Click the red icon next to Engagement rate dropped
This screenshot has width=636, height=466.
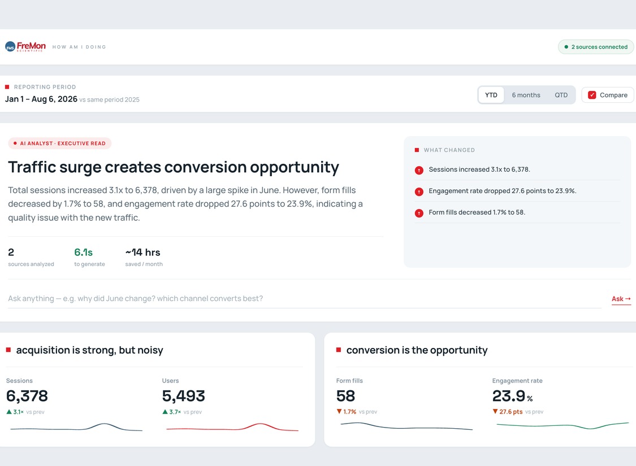click(x=419, y=191)
